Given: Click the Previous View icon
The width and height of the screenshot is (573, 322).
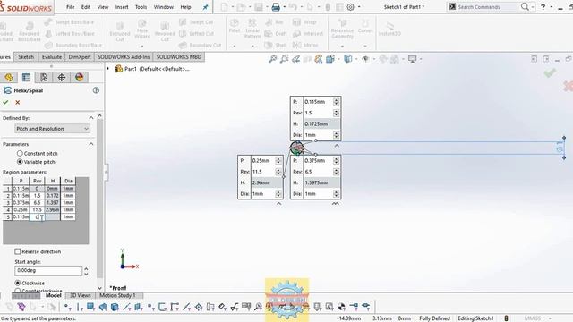Looking at the screenshot, I should [x=296, y=59].
